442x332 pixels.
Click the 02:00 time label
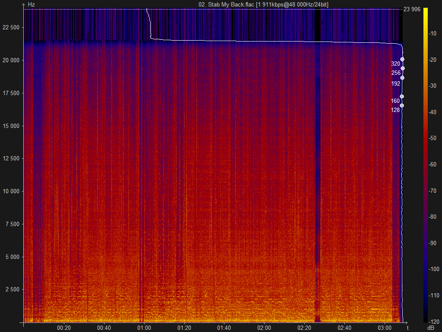[264, 328]
